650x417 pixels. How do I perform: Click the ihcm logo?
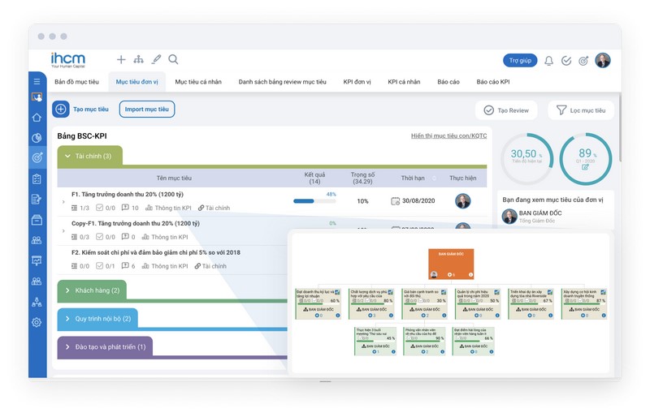tap(68, 60)
